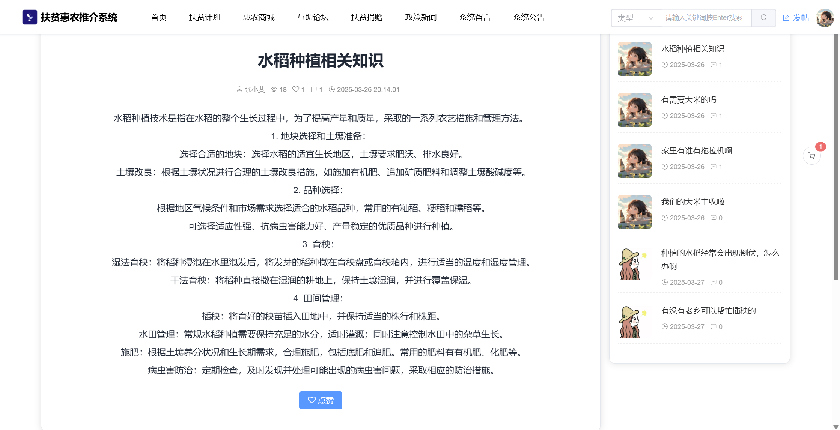Click the heart like-count icon
The height and width of the screenshot is (430, 840).
(x=295, y=89)
